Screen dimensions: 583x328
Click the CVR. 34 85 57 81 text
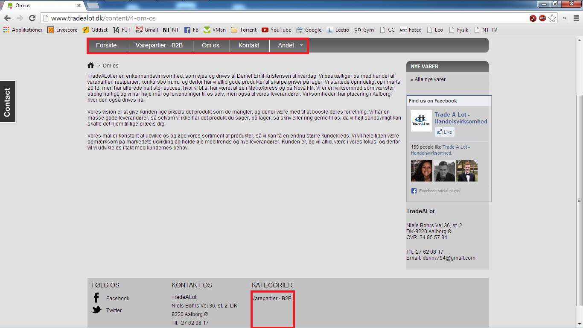click(x=427, y=237)
